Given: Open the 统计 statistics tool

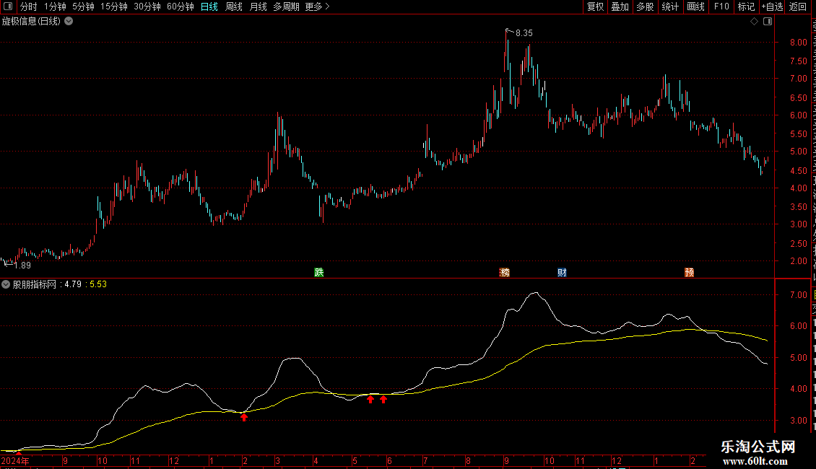Looking at the screenshot, I should [669, 6].
